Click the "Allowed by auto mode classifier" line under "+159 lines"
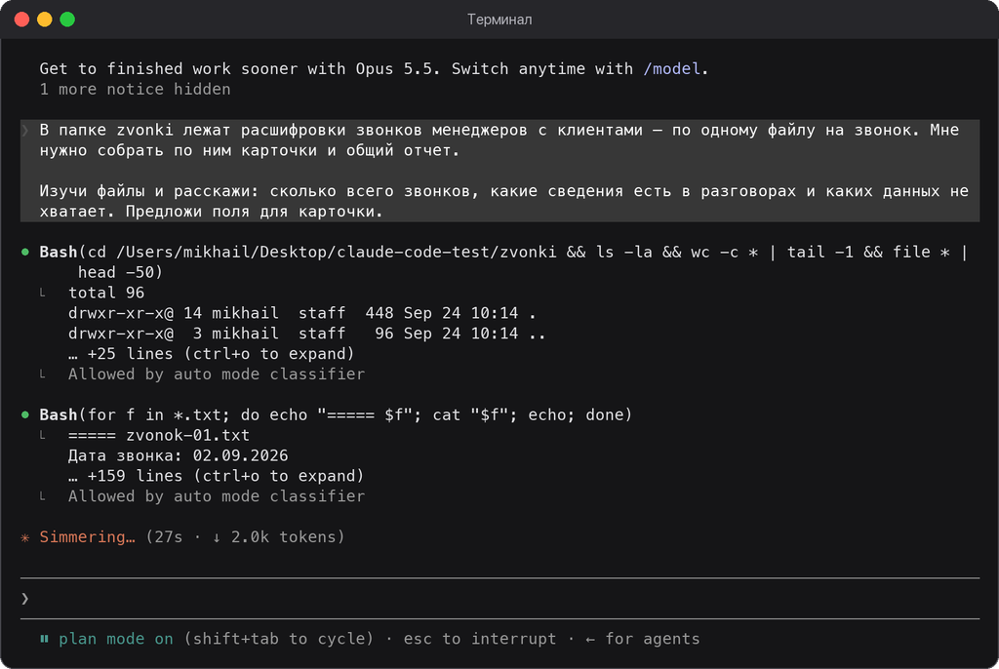The width and height of the screenshot is (999, 669). point(216,496)
